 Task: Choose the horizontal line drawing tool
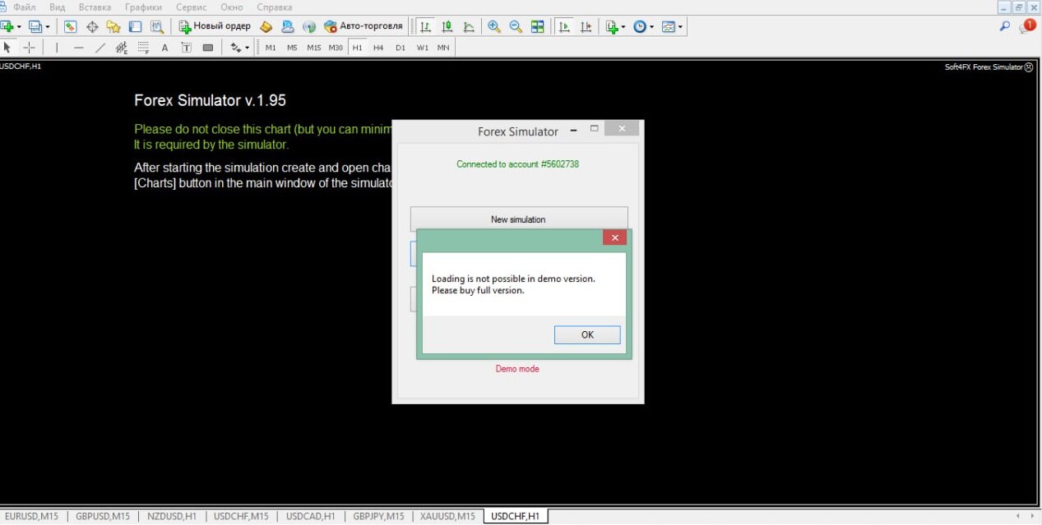[79, 48]
